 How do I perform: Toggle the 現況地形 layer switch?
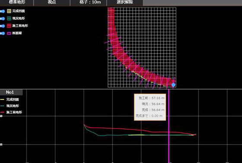[x=2, y=18]
